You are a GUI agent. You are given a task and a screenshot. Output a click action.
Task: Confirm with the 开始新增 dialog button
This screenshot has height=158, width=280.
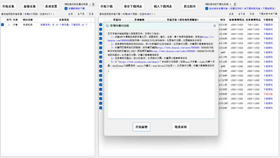(x=141, y=127)
